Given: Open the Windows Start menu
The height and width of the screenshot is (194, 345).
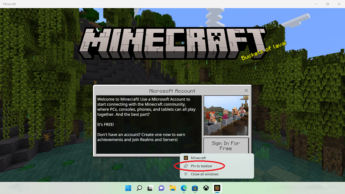Looking at the screenshot, I should point(128,188).
